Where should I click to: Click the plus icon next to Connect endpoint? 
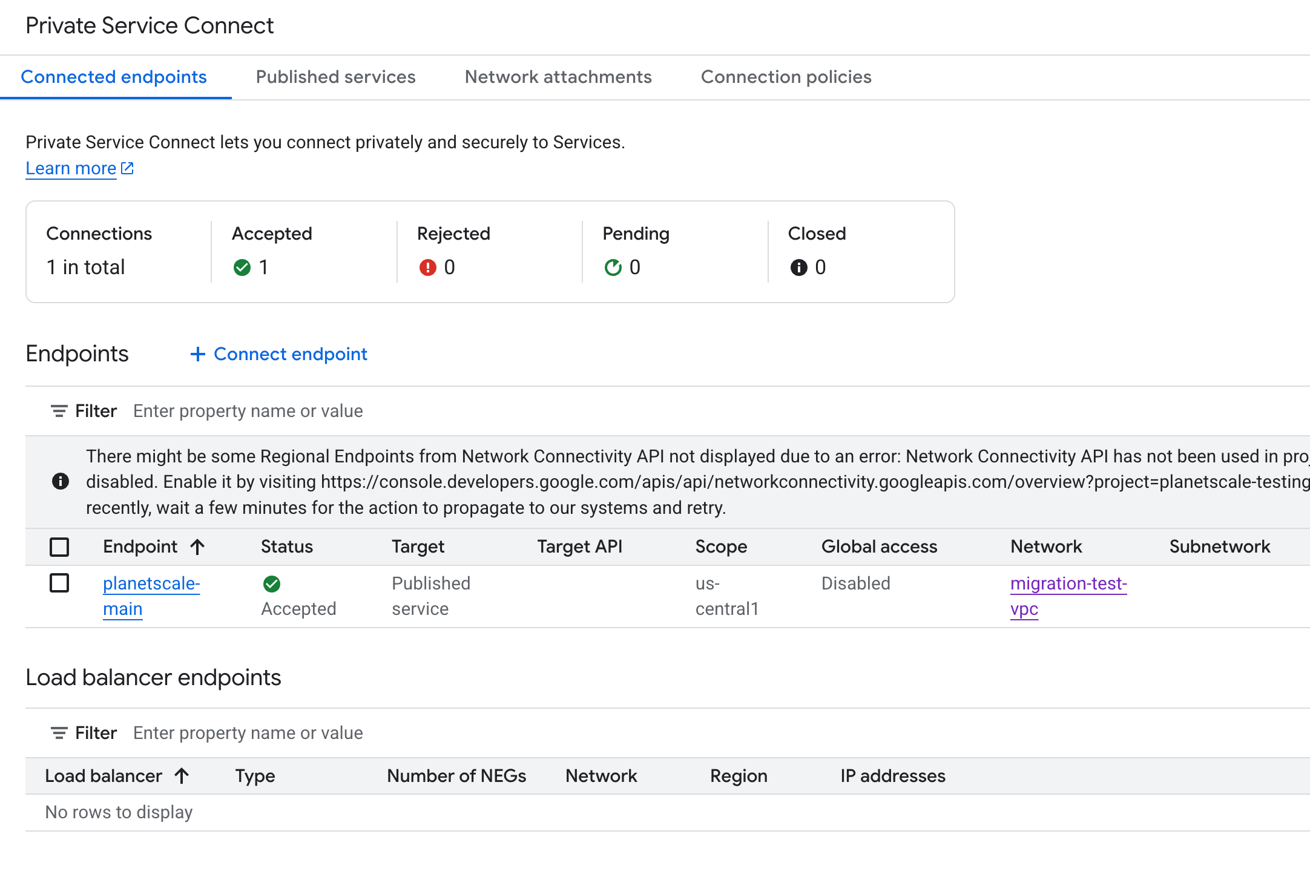click(198, 354)
